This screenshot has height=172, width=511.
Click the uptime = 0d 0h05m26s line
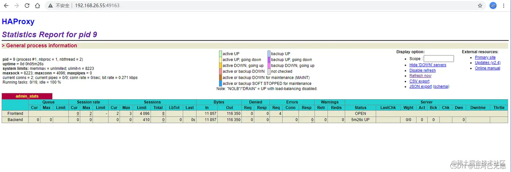pos(23,64)
